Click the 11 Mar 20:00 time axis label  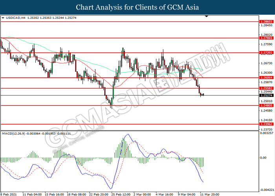tap(210, 194)
